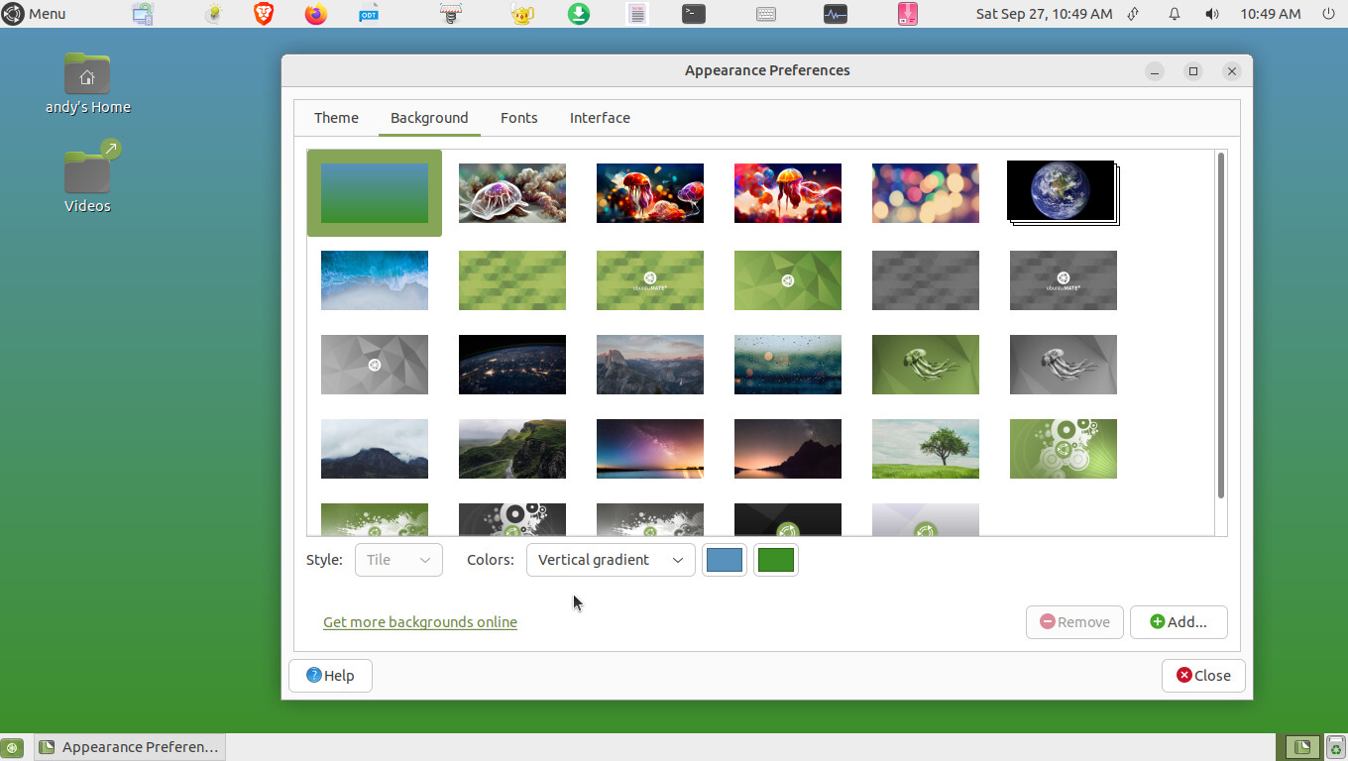Open the power/session menu icon
1348x761 pixels.
(x=1328, y=14)
